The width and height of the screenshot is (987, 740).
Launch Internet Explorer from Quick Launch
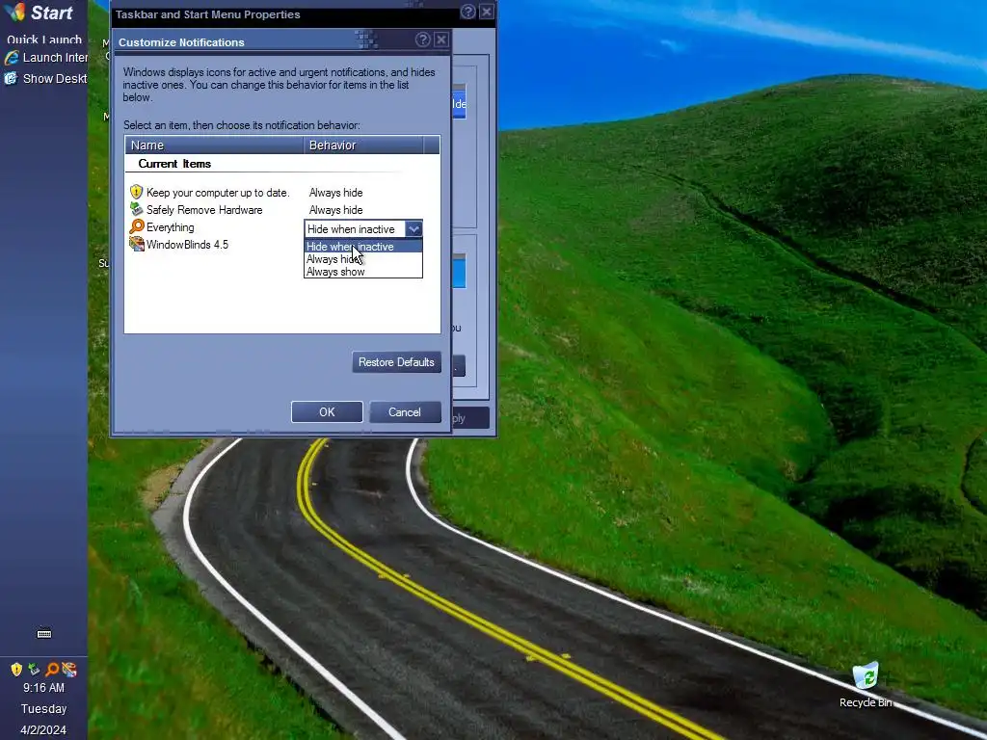pyautogui.click(x=45, y=57)
